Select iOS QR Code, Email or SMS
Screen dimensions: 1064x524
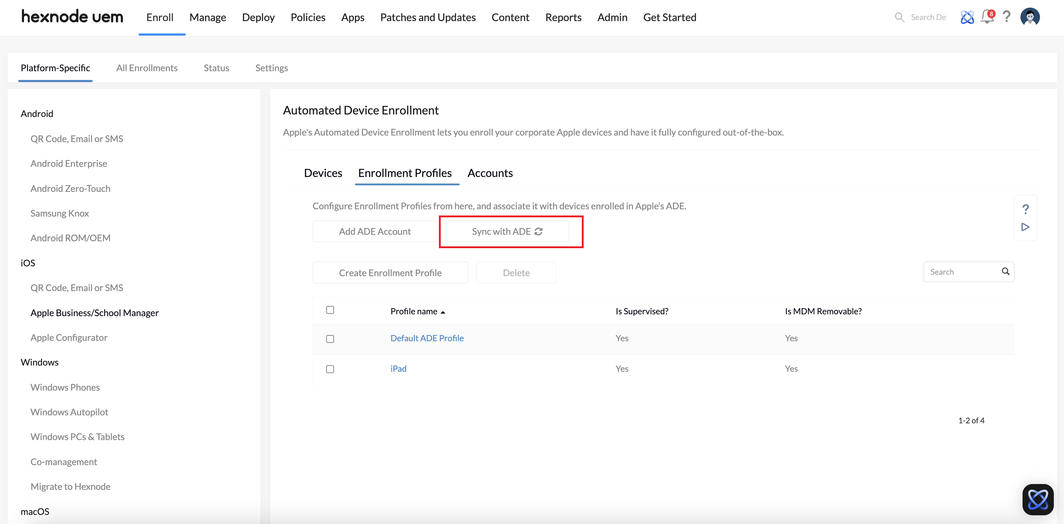[x=77, y=287]
